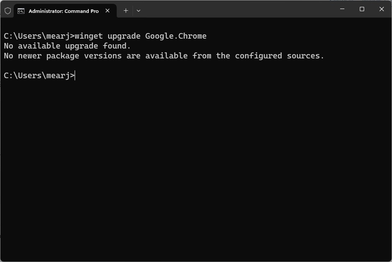Open a new terminal tab
This screenshot has width=392, height=262.
point(126,10)
